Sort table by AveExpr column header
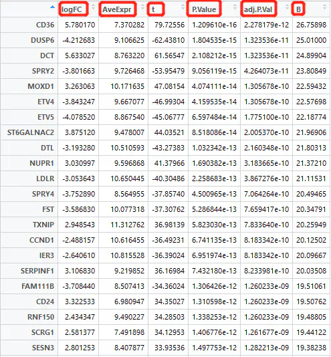The image size is (331, 357). click(x=116, y=9)
